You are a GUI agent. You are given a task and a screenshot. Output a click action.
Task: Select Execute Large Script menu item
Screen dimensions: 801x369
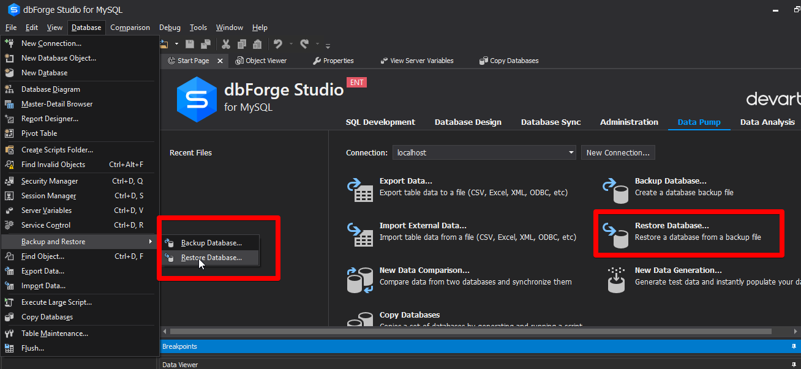(x=80, y=302)
